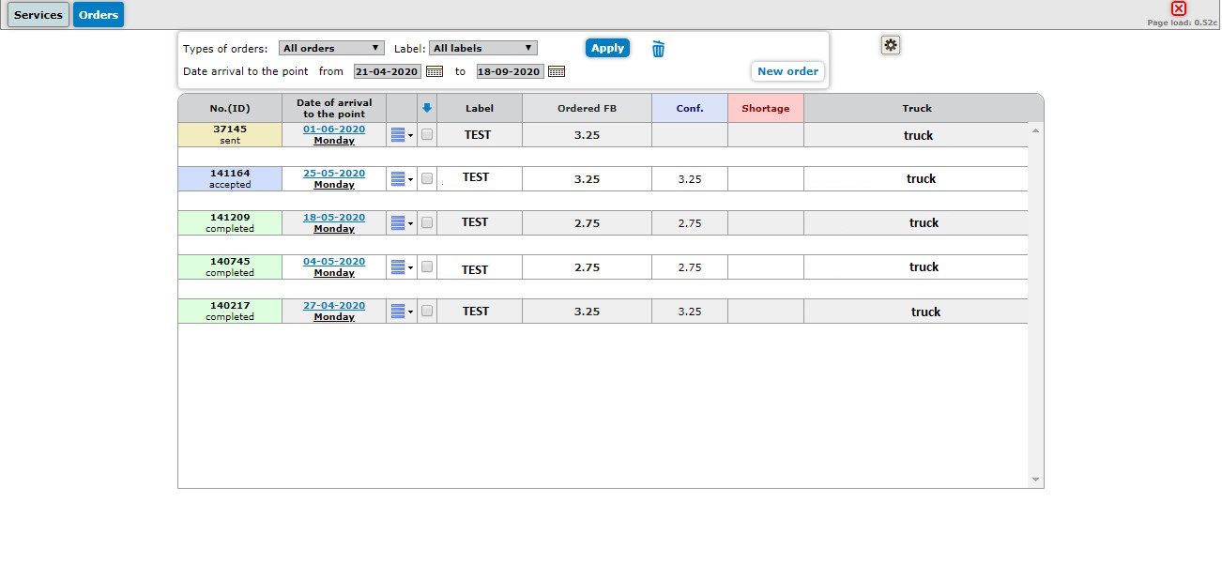Select the Orders tab
1222x563 pixels.
pos(99,15)
